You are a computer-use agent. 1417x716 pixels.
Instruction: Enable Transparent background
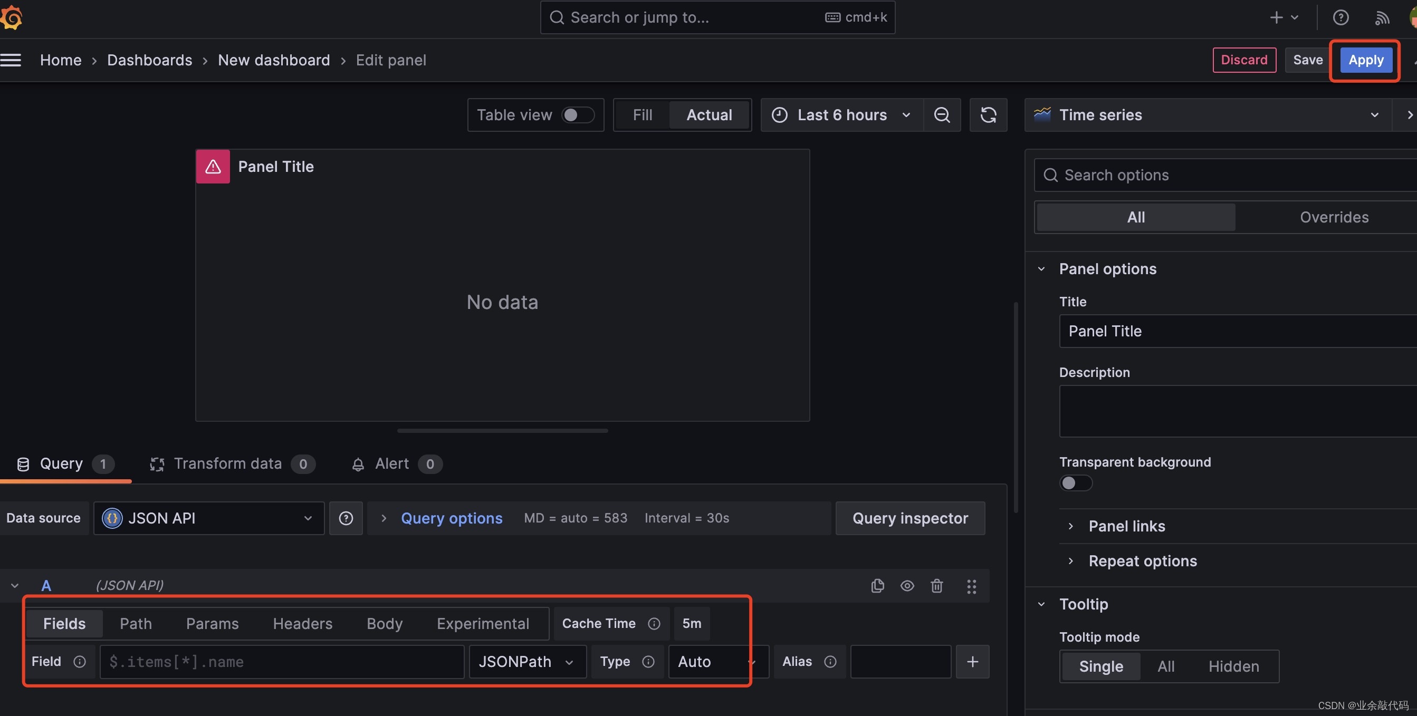tap(1075, 483)
